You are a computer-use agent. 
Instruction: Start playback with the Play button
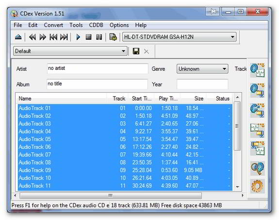click(x=78, y=37)
